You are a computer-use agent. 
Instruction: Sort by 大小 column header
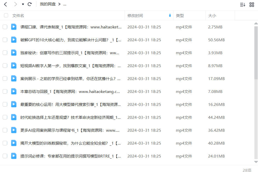[x=212, y=15]
